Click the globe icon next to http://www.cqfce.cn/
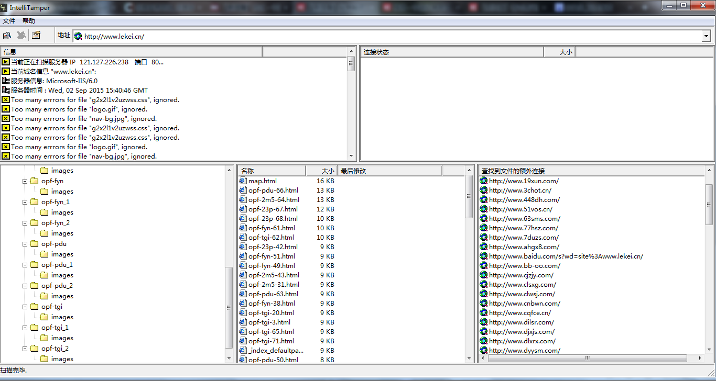 [x=484, y=312]
